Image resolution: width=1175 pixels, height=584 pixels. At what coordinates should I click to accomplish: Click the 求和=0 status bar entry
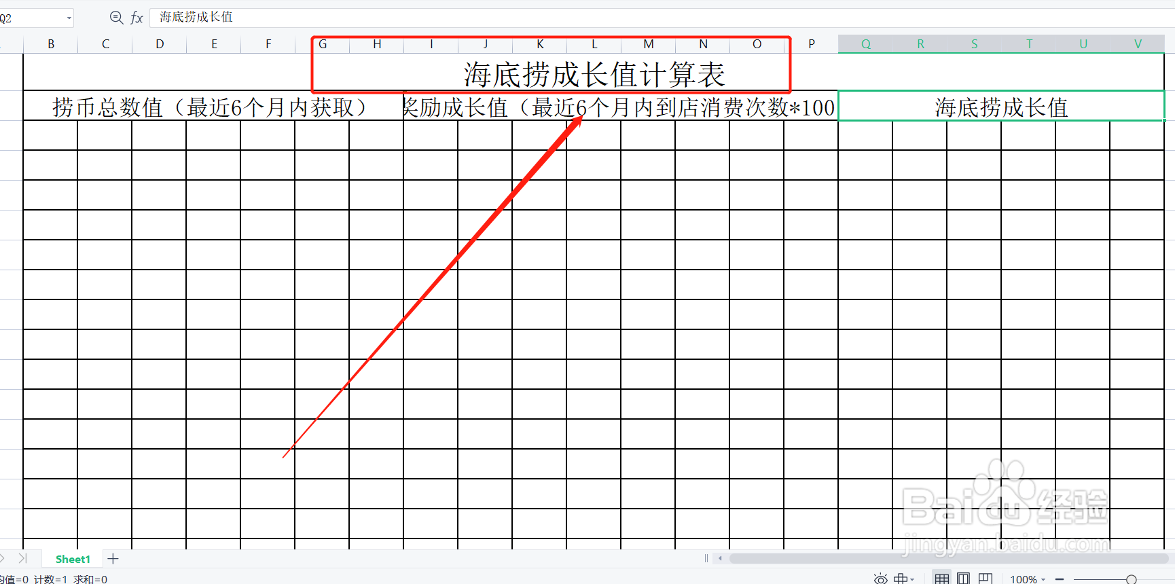point(90,579)
